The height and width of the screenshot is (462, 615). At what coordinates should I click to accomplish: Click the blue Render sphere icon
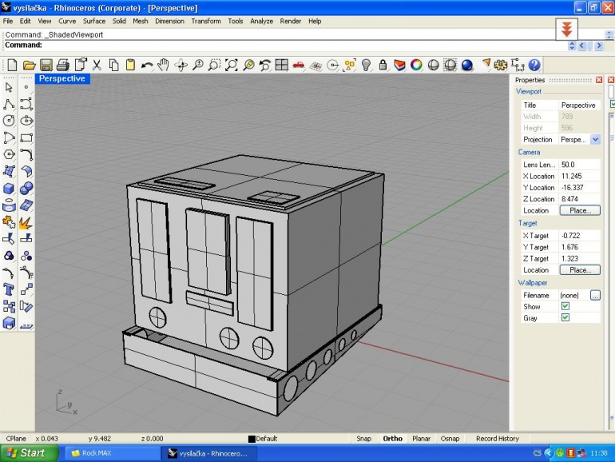click(x=466, y=65)
